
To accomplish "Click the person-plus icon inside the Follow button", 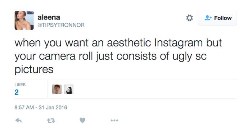I will coord(208,18).
